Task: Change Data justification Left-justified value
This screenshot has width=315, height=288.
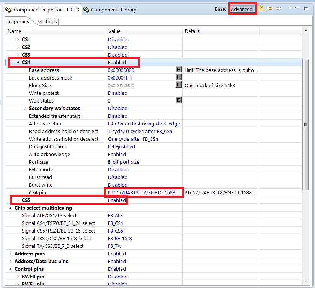Action: [121, 147]
